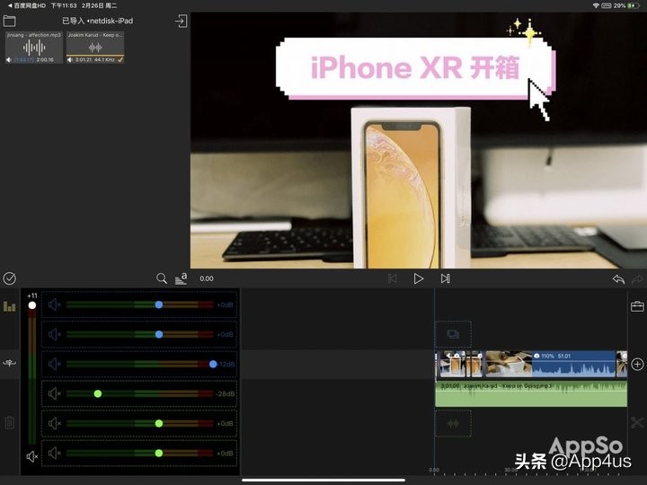Tap the battery 29% indicator
The height and width of the screenshot is (485, 647).
[625, 5]
